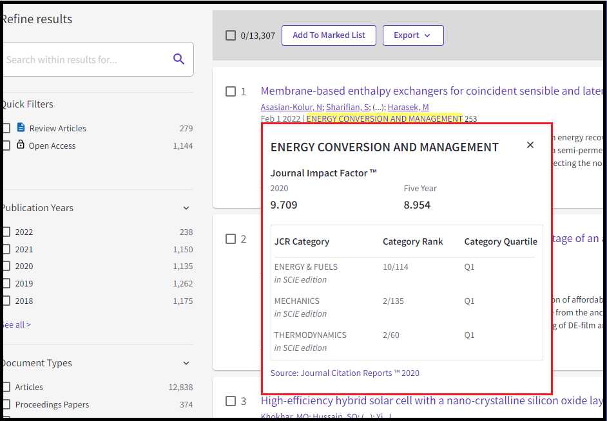
Task: Enable the Open Access filter checkbox
Action: [x=6, y=145]
